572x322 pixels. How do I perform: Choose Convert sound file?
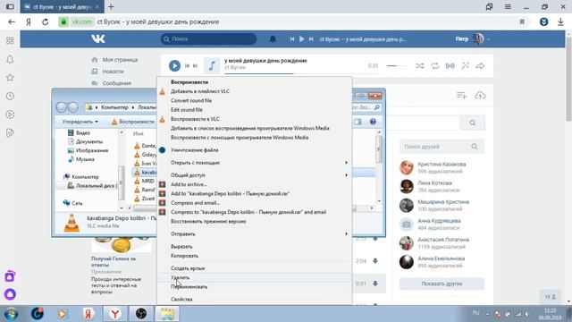coord(255,100)
